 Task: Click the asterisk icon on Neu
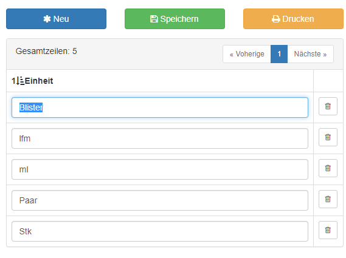tap(47, 19)
